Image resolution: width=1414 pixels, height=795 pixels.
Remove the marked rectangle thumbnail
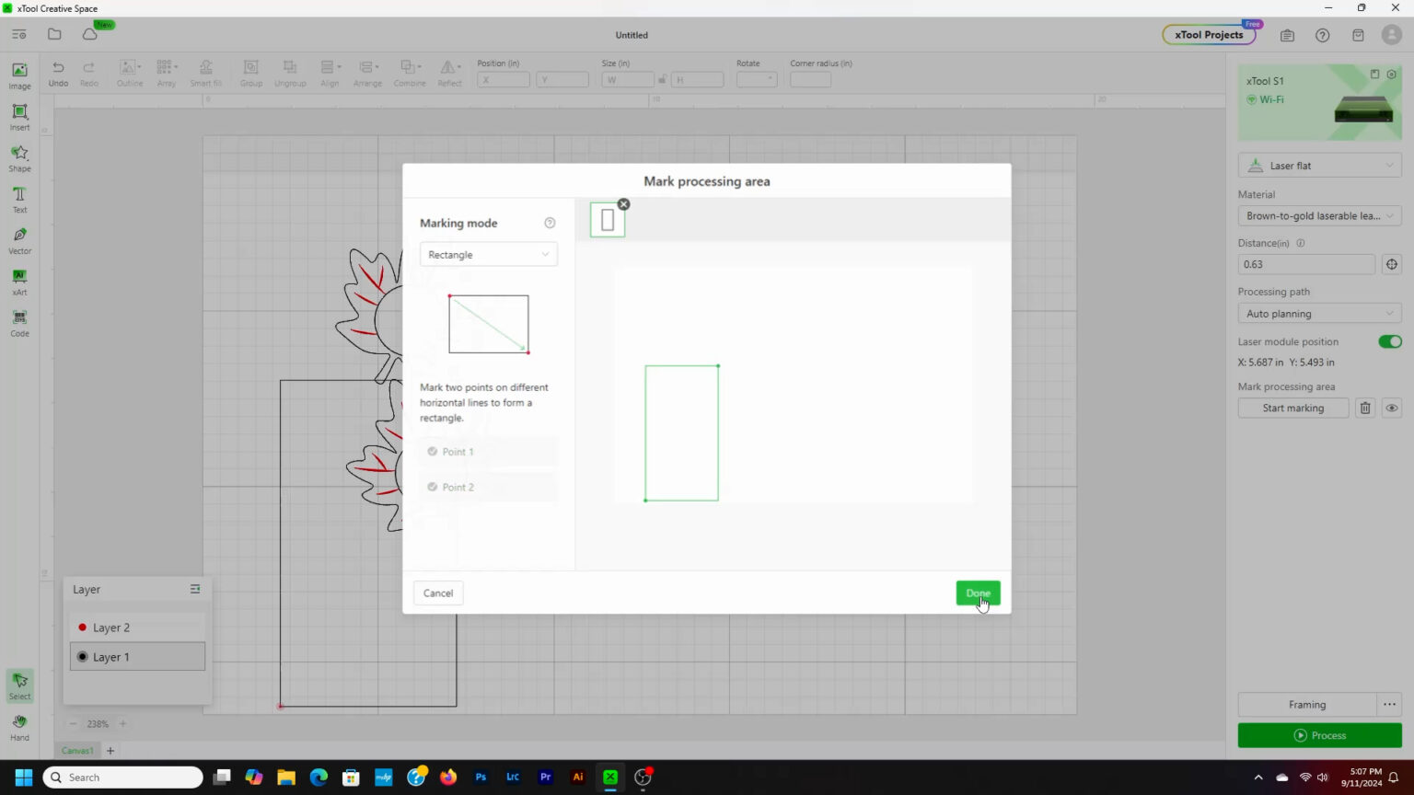[x=623, y=204]
